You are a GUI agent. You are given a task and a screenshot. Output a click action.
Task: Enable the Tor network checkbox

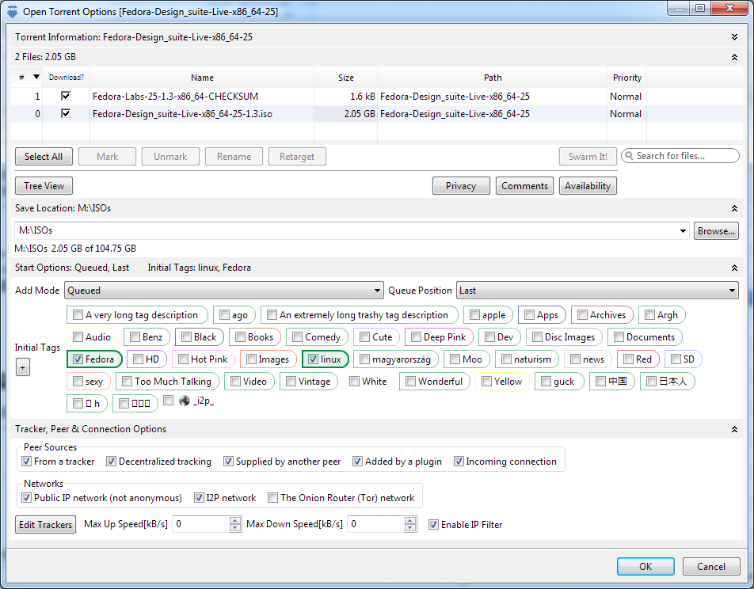pos(272,498)
